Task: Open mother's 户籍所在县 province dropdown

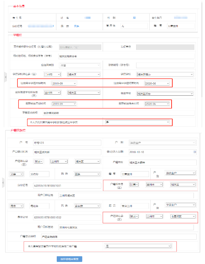Action: [134, 216]
